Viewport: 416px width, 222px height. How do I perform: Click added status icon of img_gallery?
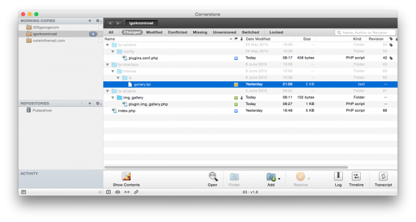(x=236, y=98)
